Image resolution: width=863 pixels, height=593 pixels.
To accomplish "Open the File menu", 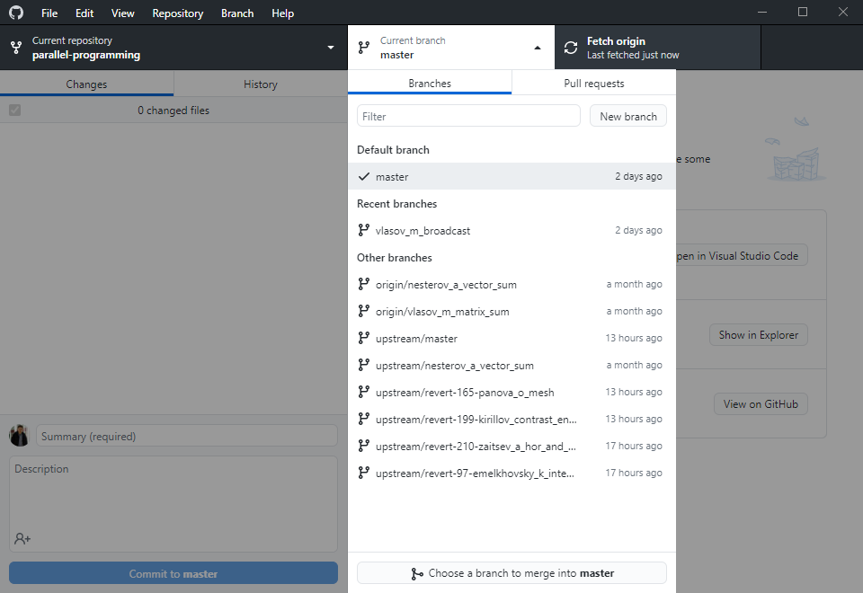I will coord(49,13).
